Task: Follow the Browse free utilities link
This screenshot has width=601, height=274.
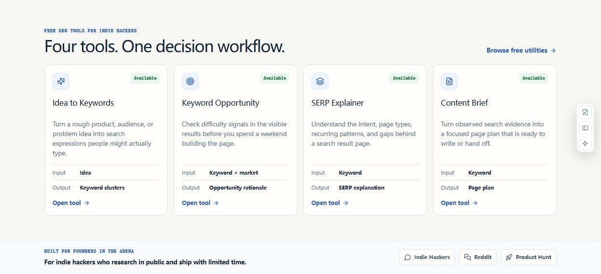Action: tap(521, 50)
